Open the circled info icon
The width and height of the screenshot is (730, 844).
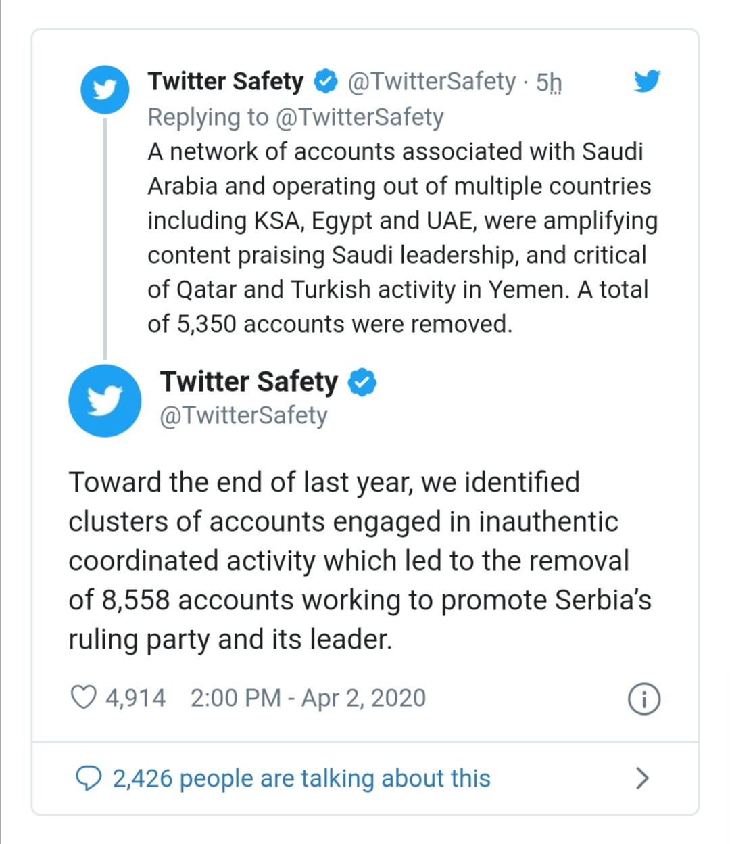tap(643, 699)
